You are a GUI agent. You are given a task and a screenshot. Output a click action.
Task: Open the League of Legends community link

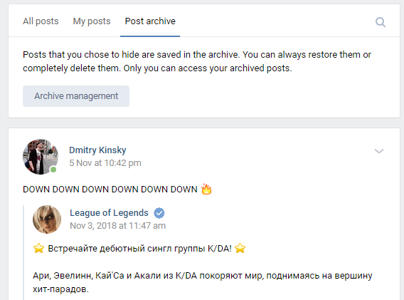coord(109,213)
